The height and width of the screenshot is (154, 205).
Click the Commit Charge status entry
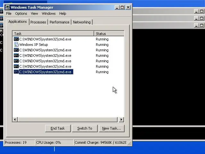coord(100,142)
